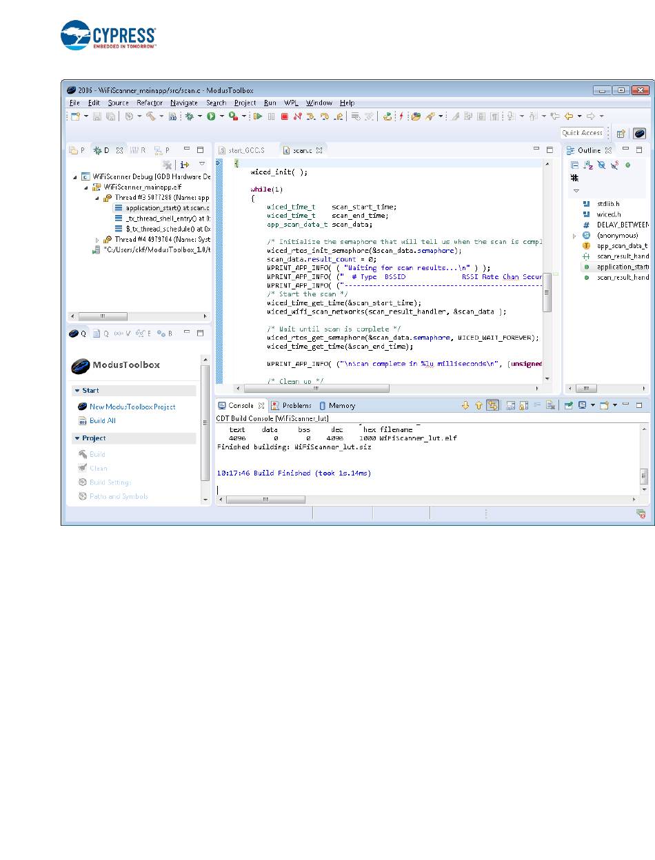Image resolution: width=655 pixels, height=860 pixels.
Task: Click the New file toolbar icon
Action: [75, 116]
